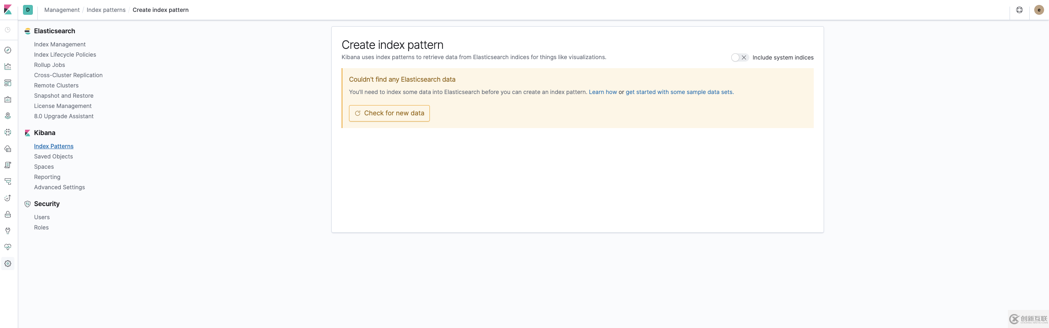Open Dev Tools via the wrench icon

point(8,231)
